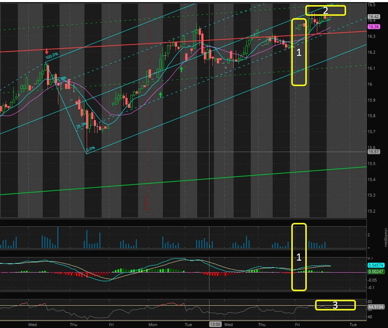
Task: Click the <millions> volume axis label
Action: (386, 238)
